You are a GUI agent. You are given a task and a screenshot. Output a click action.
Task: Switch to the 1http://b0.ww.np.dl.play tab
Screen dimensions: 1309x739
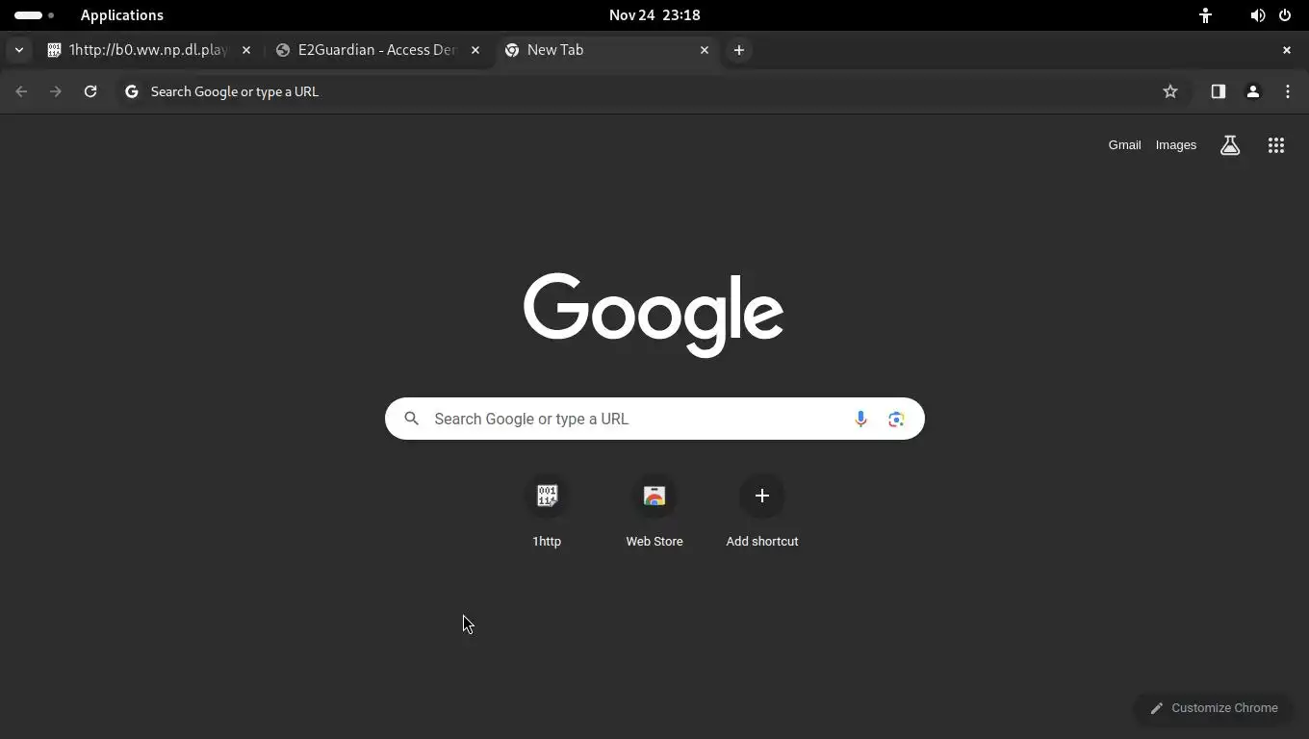point(149,50)
